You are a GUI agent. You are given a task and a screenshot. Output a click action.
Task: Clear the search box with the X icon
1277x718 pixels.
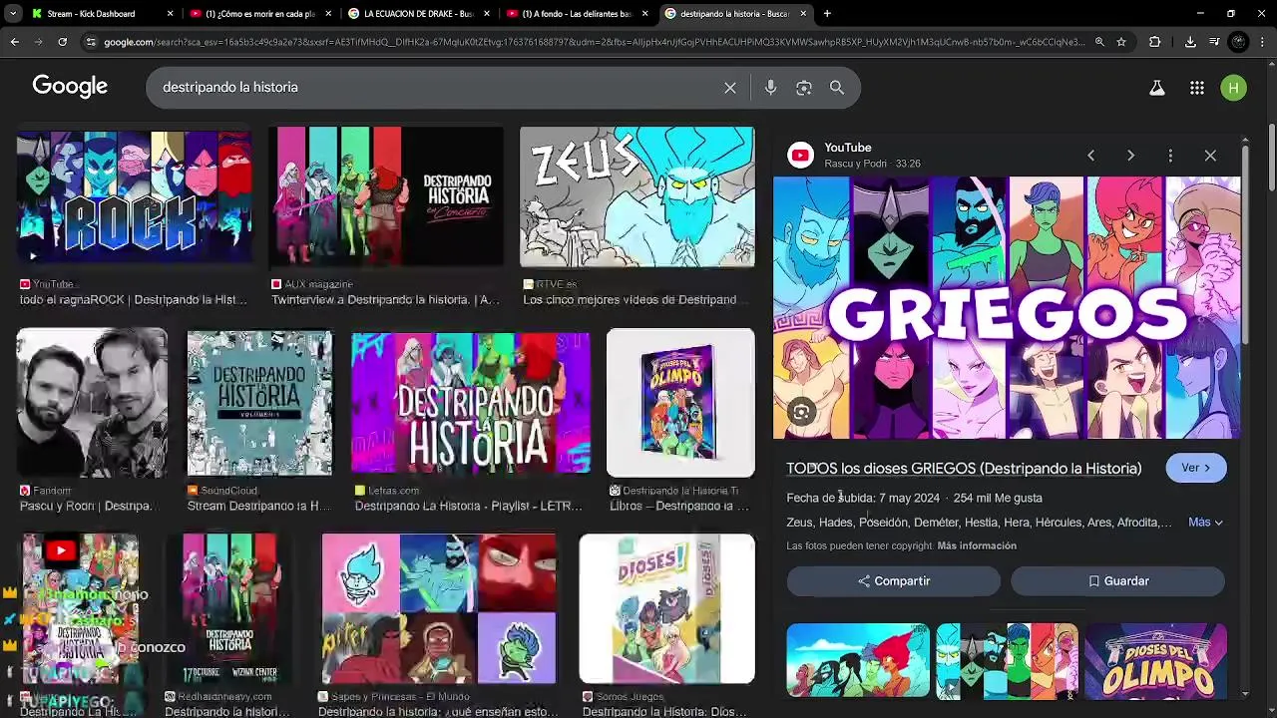730,88
